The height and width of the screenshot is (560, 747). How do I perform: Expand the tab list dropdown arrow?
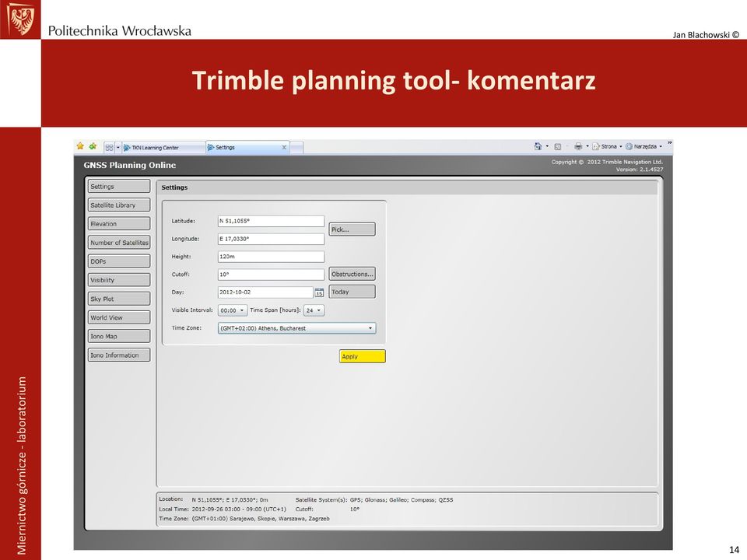pos(118,148)
